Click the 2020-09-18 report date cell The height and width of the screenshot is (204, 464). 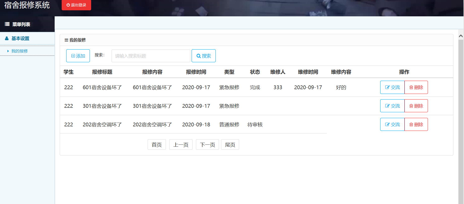click(196, 125)
